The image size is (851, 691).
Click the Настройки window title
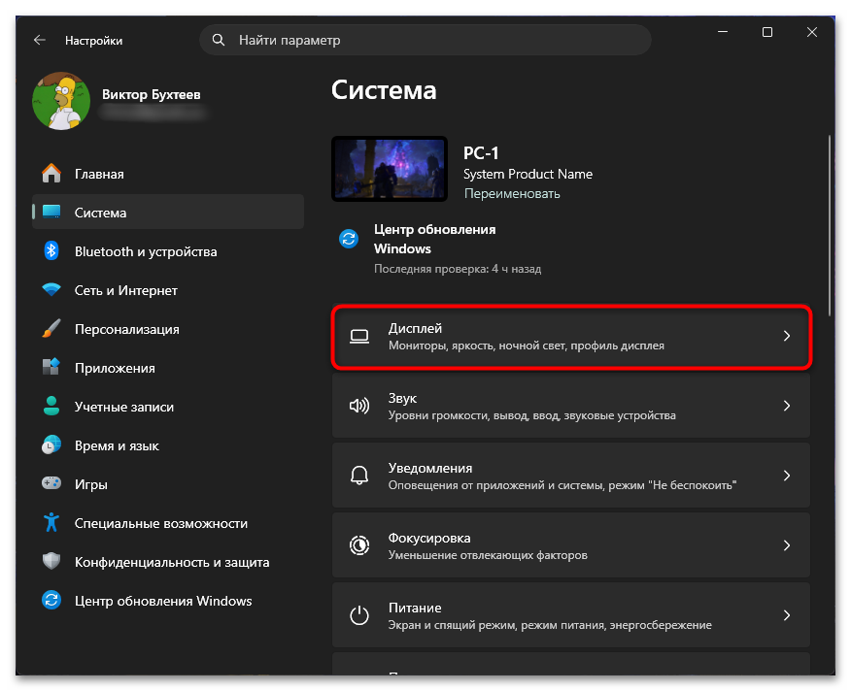coord(94,41)
